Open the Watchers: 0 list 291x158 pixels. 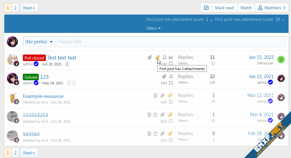(x=271, y=8)
